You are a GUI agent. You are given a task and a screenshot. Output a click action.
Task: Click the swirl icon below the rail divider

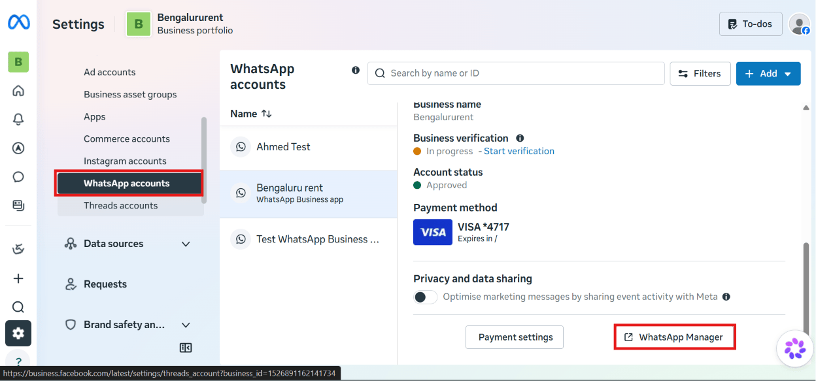tap(18, 249)
